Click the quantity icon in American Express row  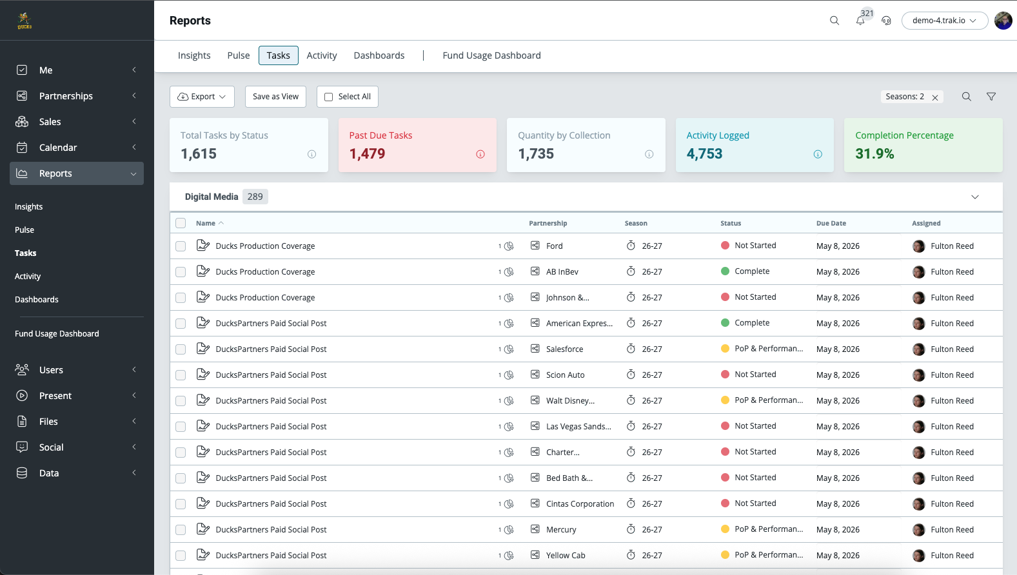[509, 324]
